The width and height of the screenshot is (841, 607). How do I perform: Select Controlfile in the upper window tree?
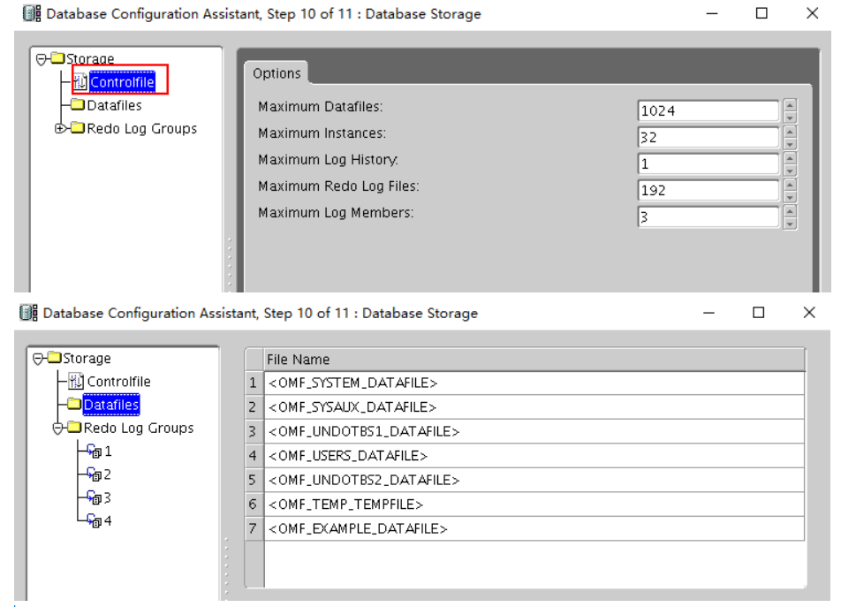click(122, 82)
